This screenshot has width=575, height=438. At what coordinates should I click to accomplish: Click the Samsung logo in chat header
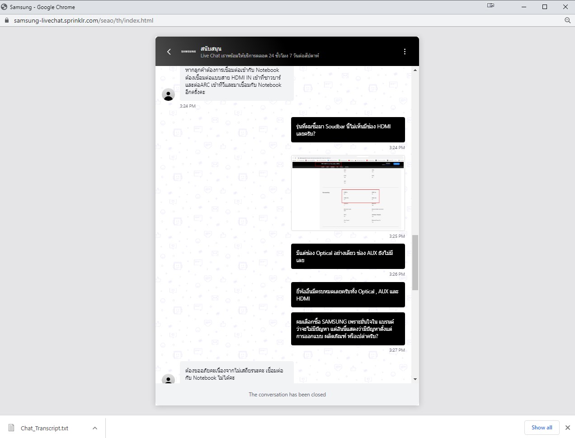(189, 52)
